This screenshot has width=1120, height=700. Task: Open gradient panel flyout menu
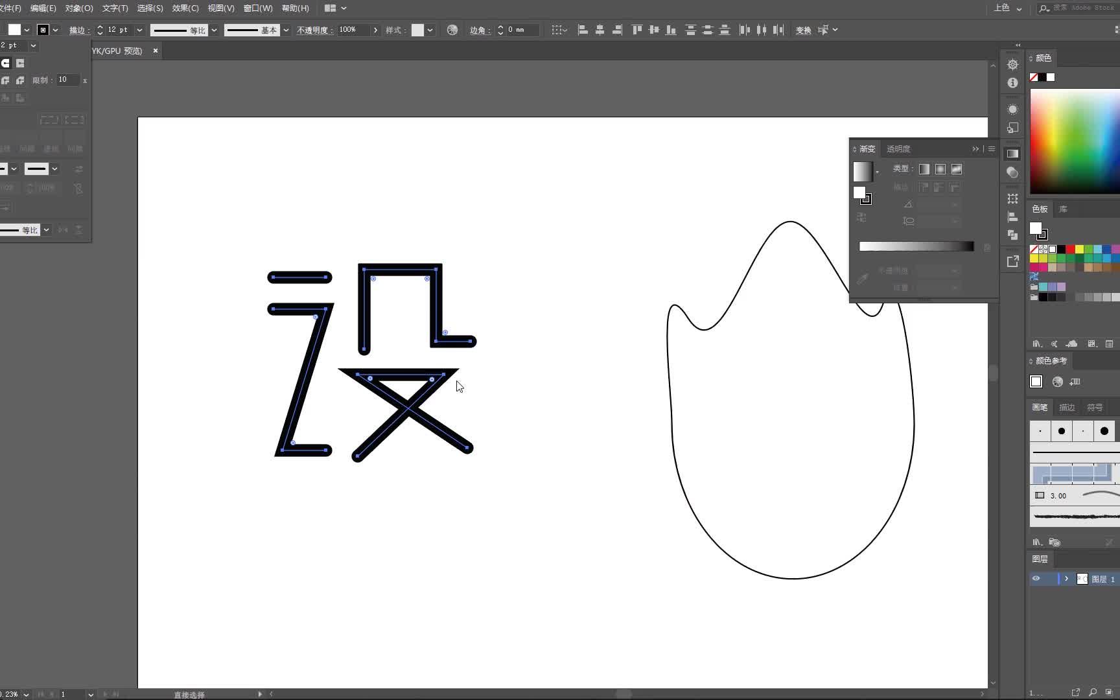991,149
